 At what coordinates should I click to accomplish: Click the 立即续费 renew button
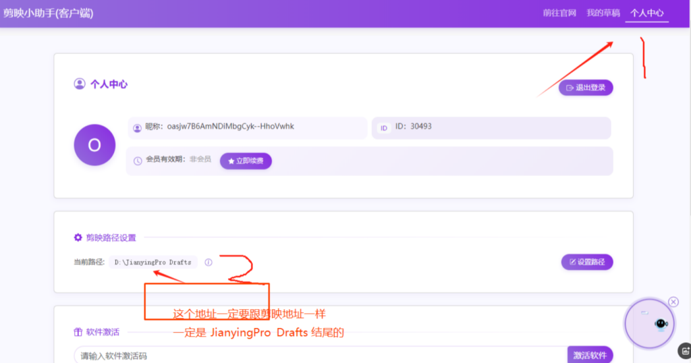click(x=246, y=161)
